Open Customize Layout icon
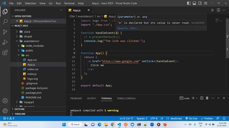The image size is (229, 128). (205, 3)
